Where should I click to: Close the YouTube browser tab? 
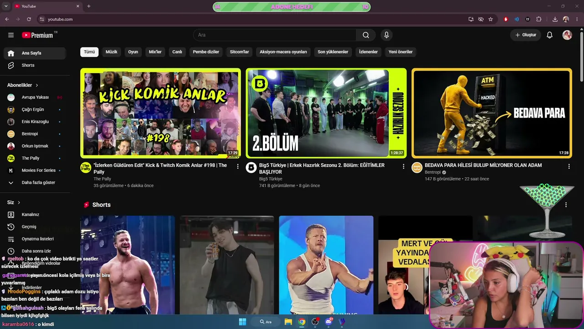pyautogui.click(x=78, y=6)
